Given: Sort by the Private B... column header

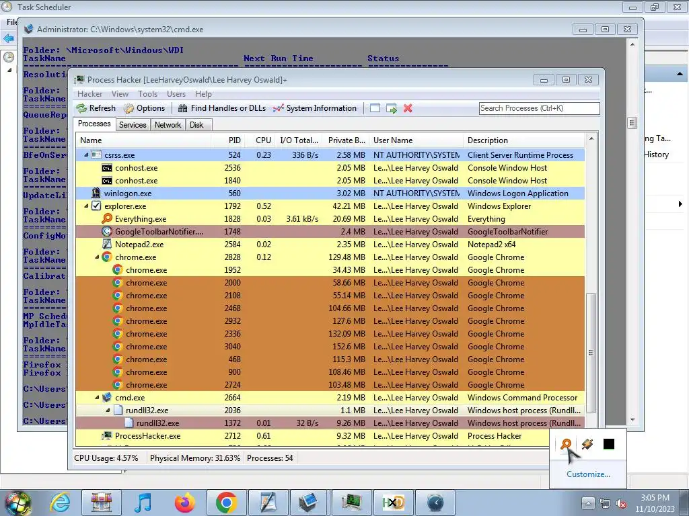Looking at the screenshot, I should tap(346, 140).
